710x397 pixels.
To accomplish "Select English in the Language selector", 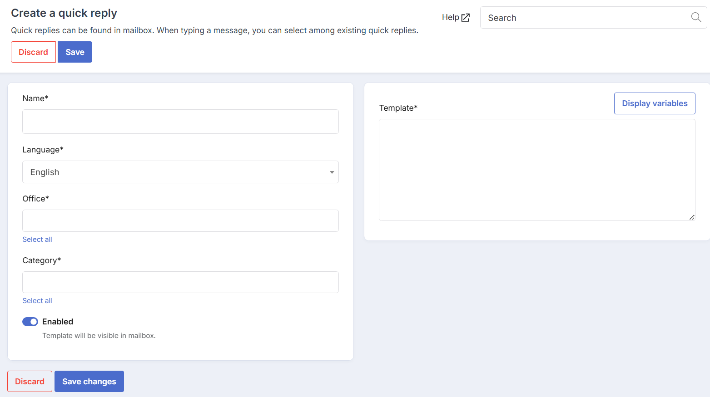I will point(180,172).
